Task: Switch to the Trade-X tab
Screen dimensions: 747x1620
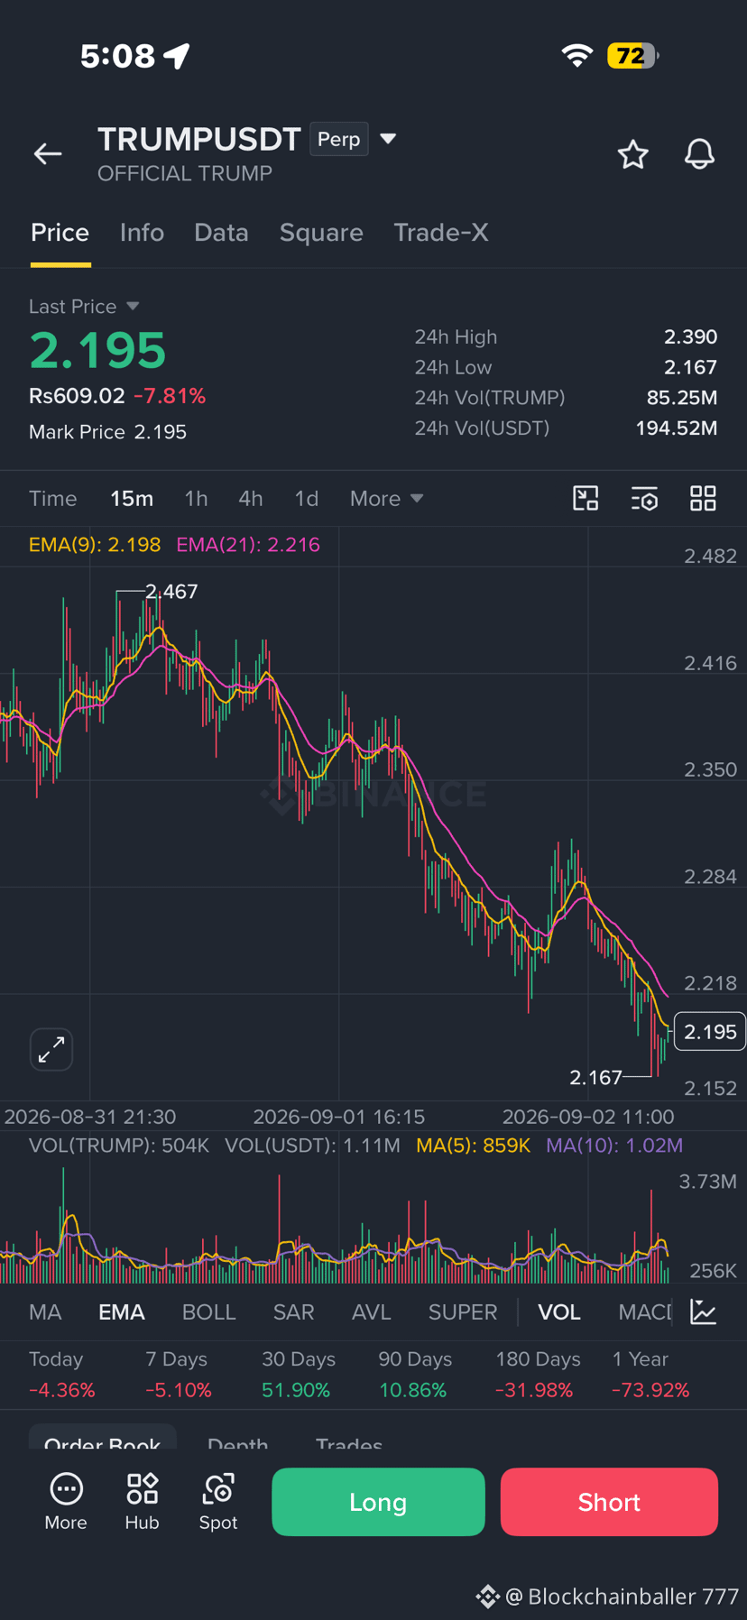Action: [x=441, y=233]
